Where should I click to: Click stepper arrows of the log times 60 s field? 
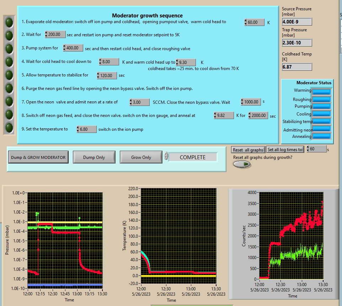308,149
